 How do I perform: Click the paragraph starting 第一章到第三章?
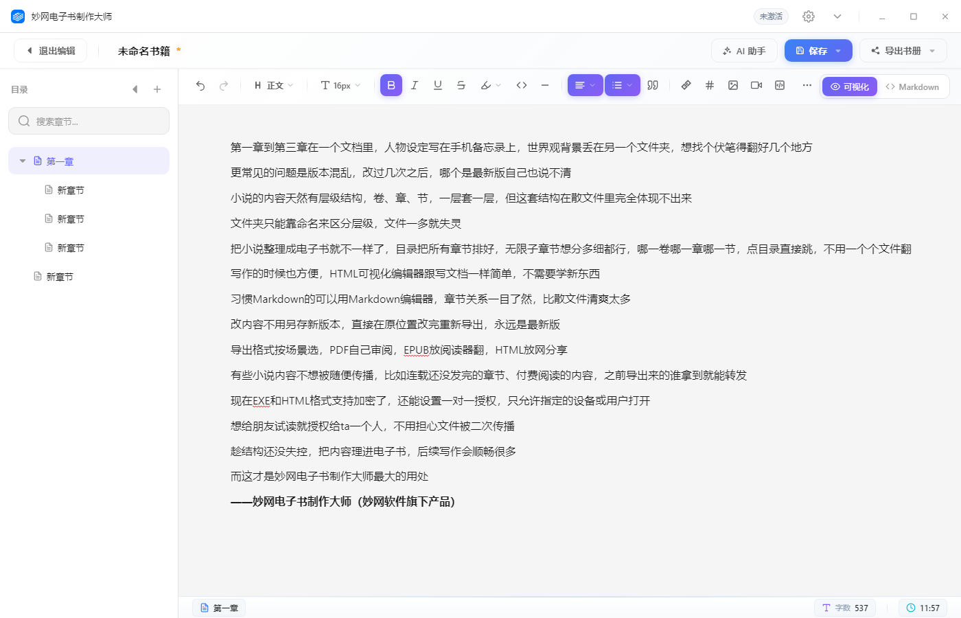[521, 147]
